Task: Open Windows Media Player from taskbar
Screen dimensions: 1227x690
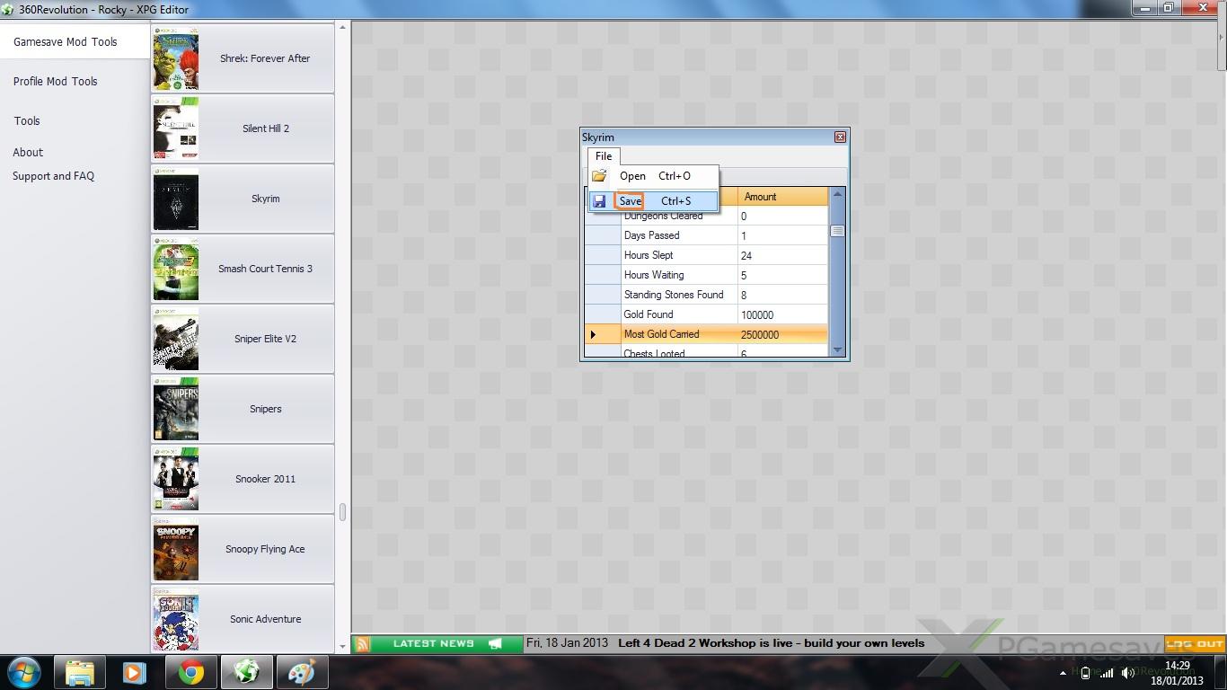Action: tap(135, 672)
